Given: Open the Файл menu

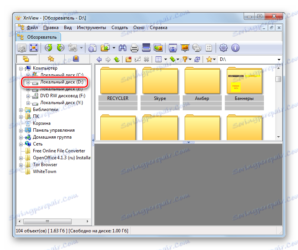Looking at the screenshot, I should pos(32,28).
